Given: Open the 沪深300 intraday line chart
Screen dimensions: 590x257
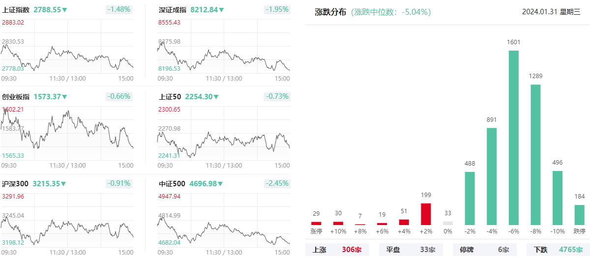Looking at the screenshot, I should click(67, 226).
